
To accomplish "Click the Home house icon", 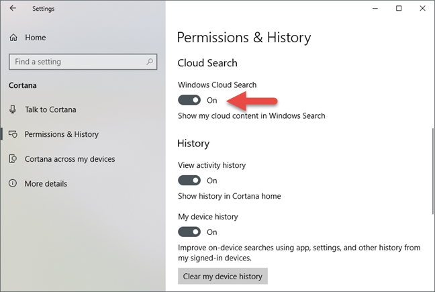I will 13,38.
